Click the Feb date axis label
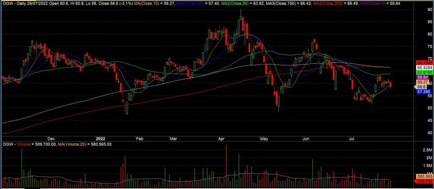 coord(139,138)
